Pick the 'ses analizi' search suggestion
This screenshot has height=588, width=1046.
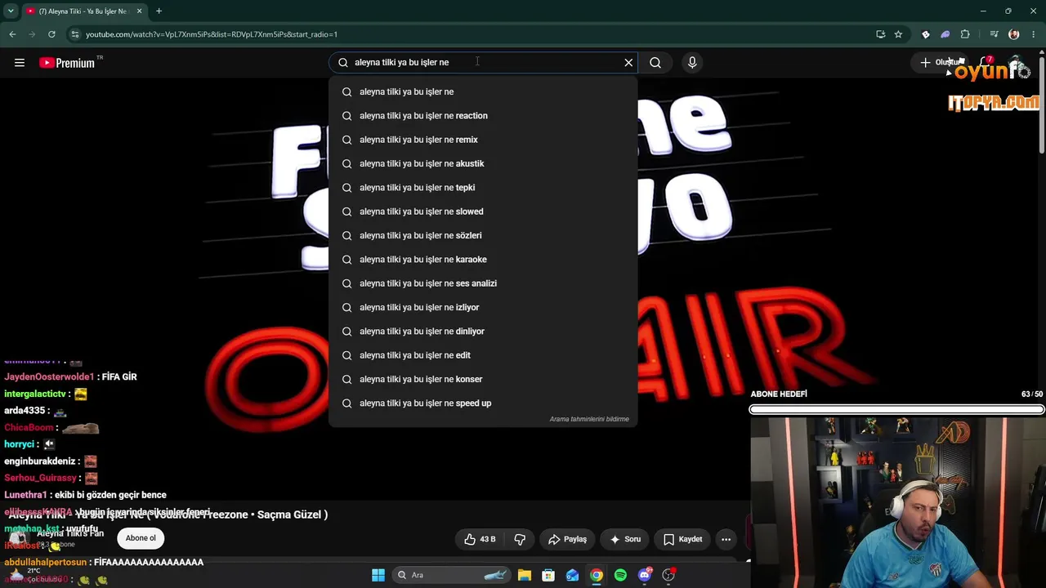(483, 283)
